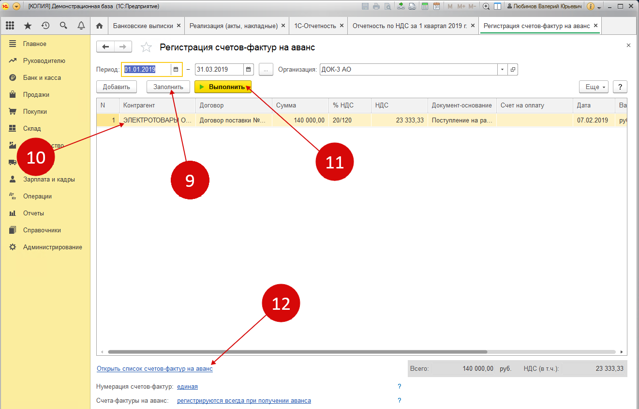Click the Go to link icon in title bar
Screen dimensions: 639x409
coord(412,6)
